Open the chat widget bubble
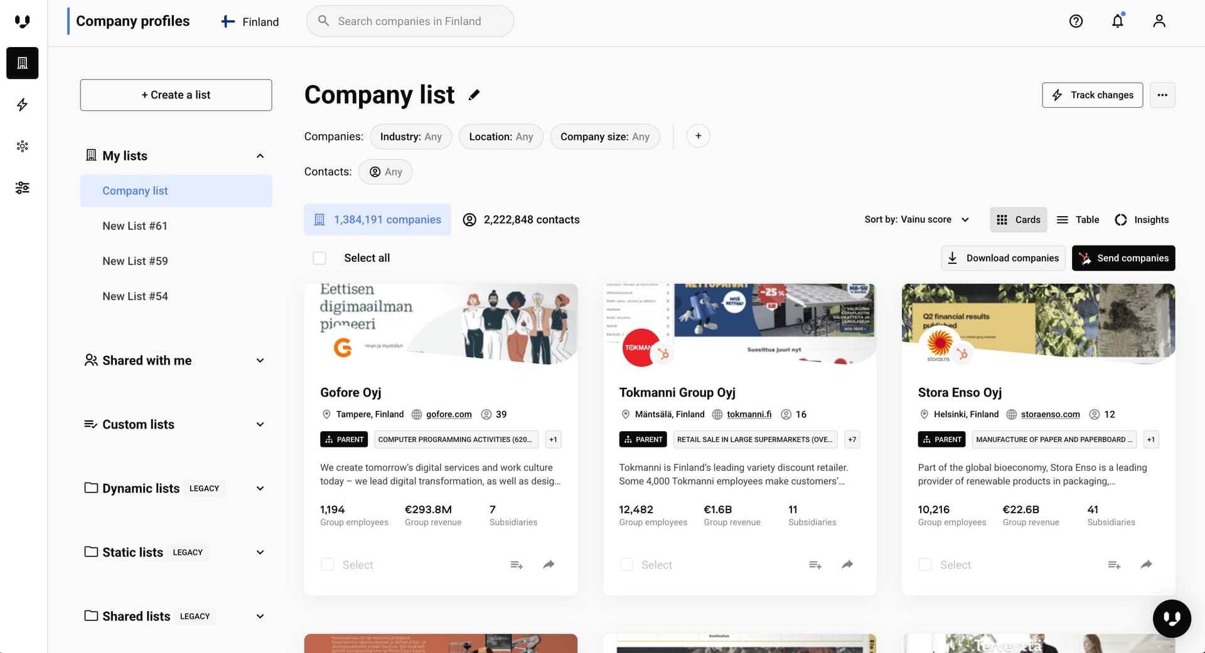The width and height of the screenshot is (1205, 653). click(1172, 619)
